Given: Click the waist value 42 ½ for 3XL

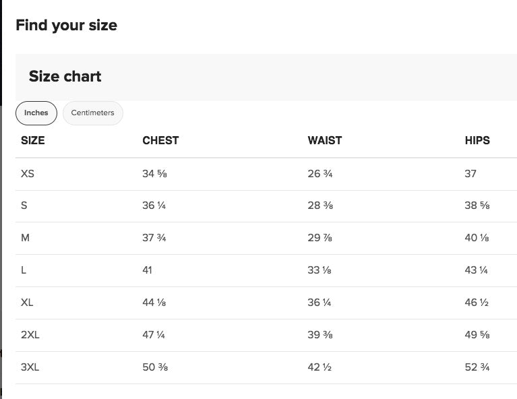Looking at the screenshot, I should (x=319, y=367).
